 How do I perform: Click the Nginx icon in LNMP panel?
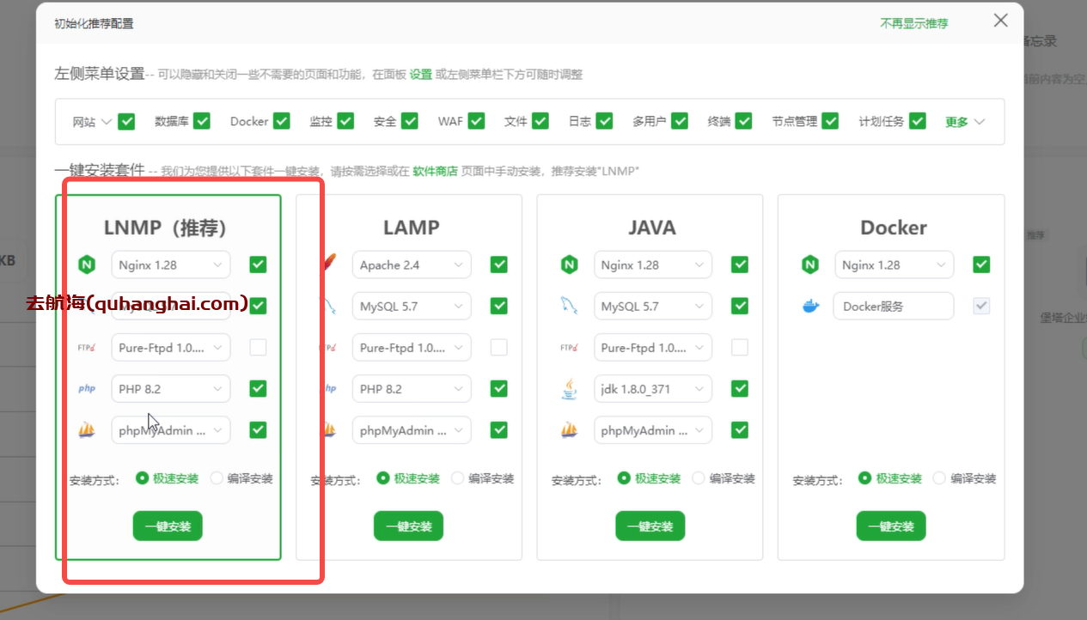click(x=87, y=265)
